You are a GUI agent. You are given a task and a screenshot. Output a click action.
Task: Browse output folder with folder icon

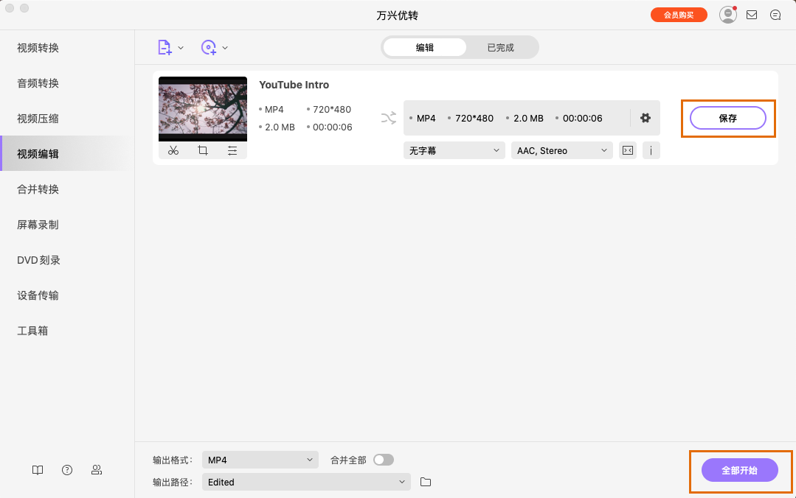click(425, 482)
